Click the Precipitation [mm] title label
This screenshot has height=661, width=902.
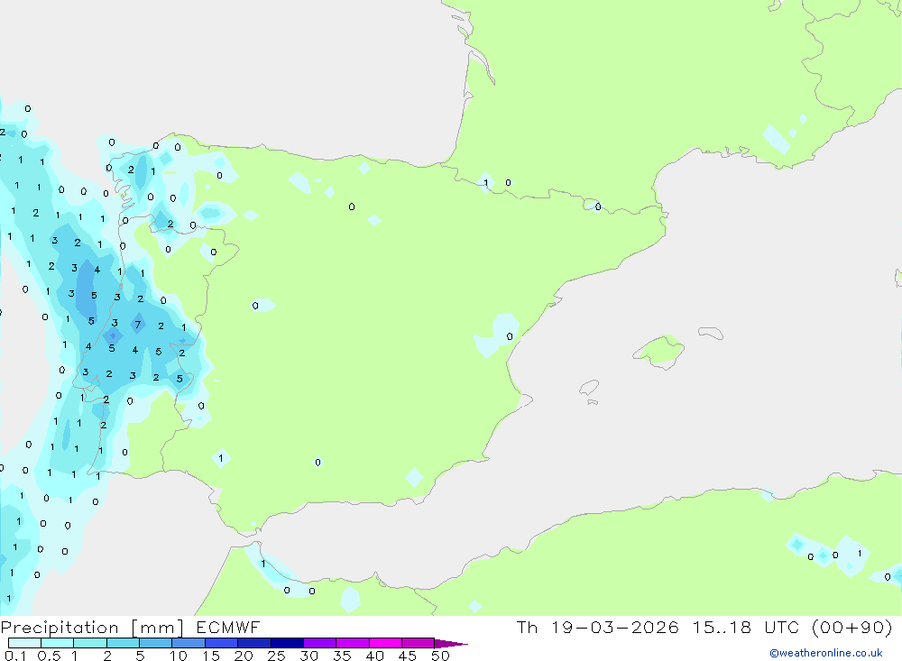tap(92, 628)
